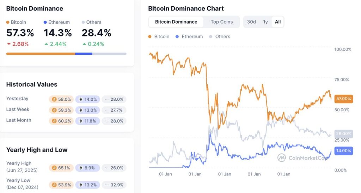361x193 pixels.
Task: Click Ethereum icon in Last Week row
Action: pos(81,110)
